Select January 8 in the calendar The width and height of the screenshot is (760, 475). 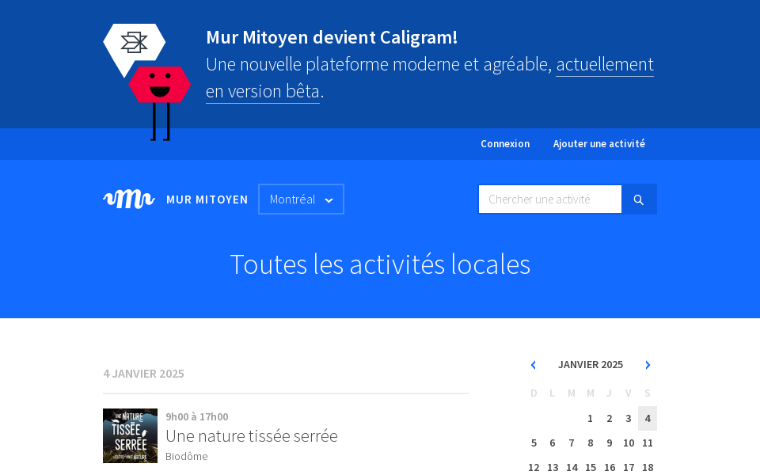(590, 443)
